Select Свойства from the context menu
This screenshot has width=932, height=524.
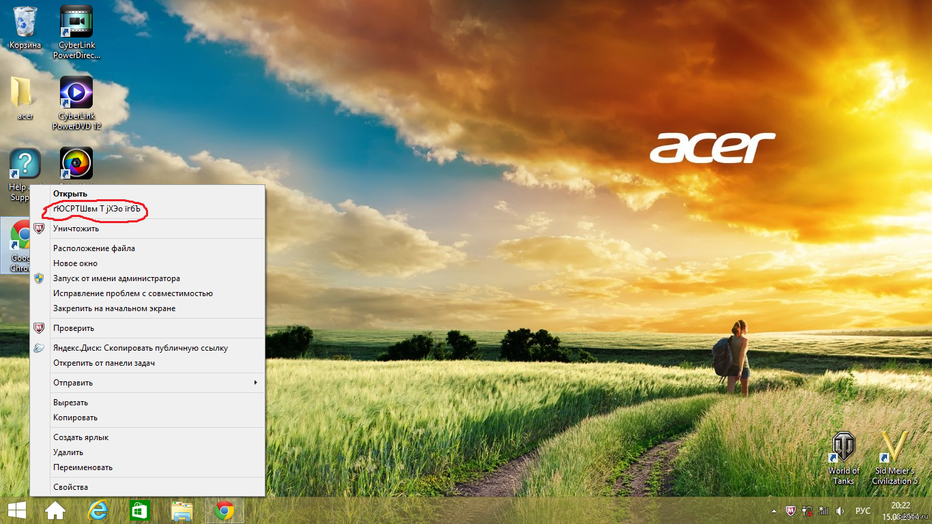[x=70, y=487]
